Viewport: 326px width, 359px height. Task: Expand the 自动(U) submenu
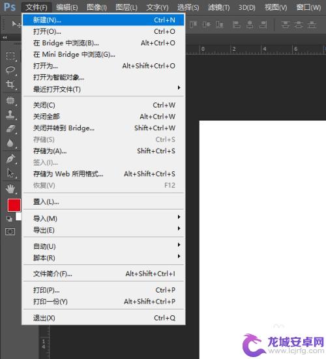click(103, 246)
